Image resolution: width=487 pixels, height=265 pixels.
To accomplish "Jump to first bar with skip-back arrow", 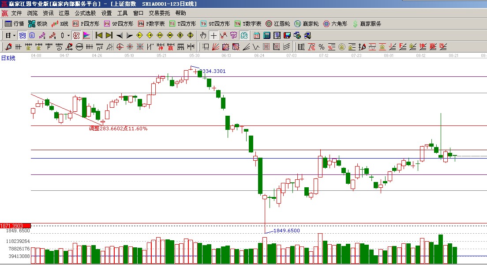I will [99, 35].
